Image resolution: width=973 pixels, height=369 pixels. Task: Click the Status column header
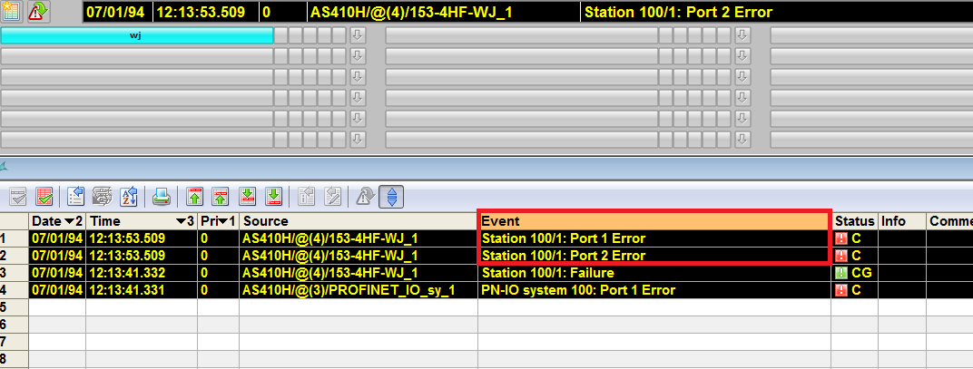click(x=854, y=221)
